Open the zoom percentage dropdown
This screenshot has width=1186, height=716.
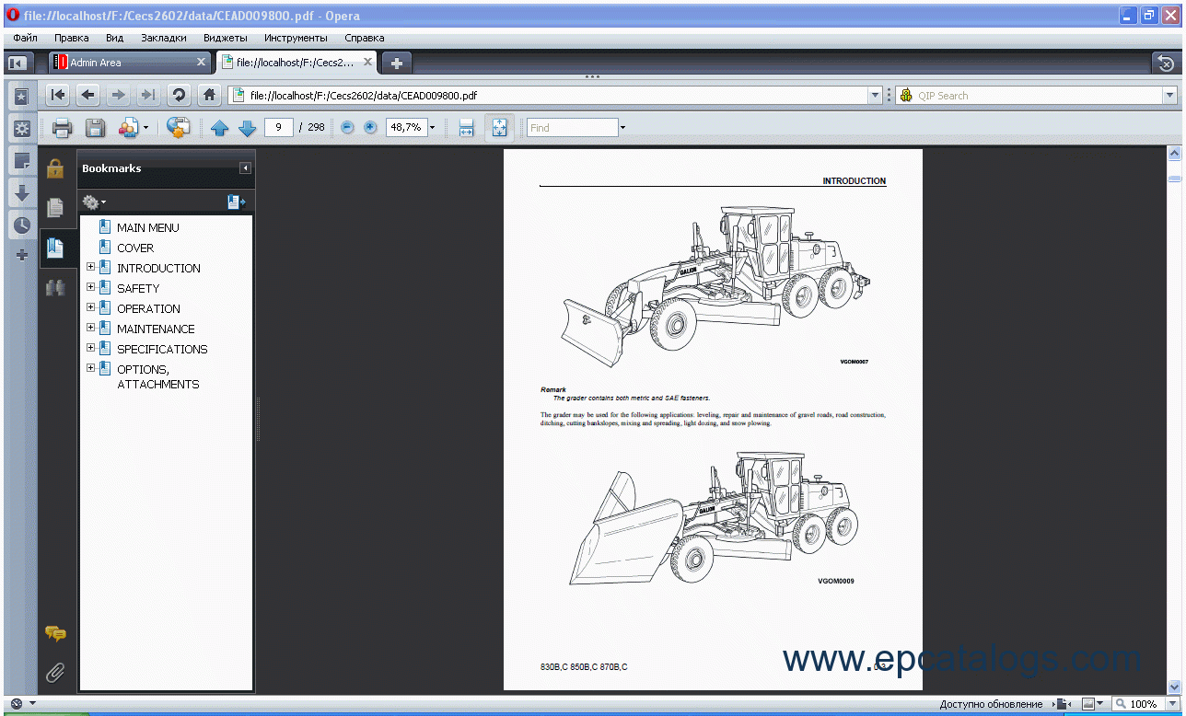pyautogui.click(x=432, y=128)
